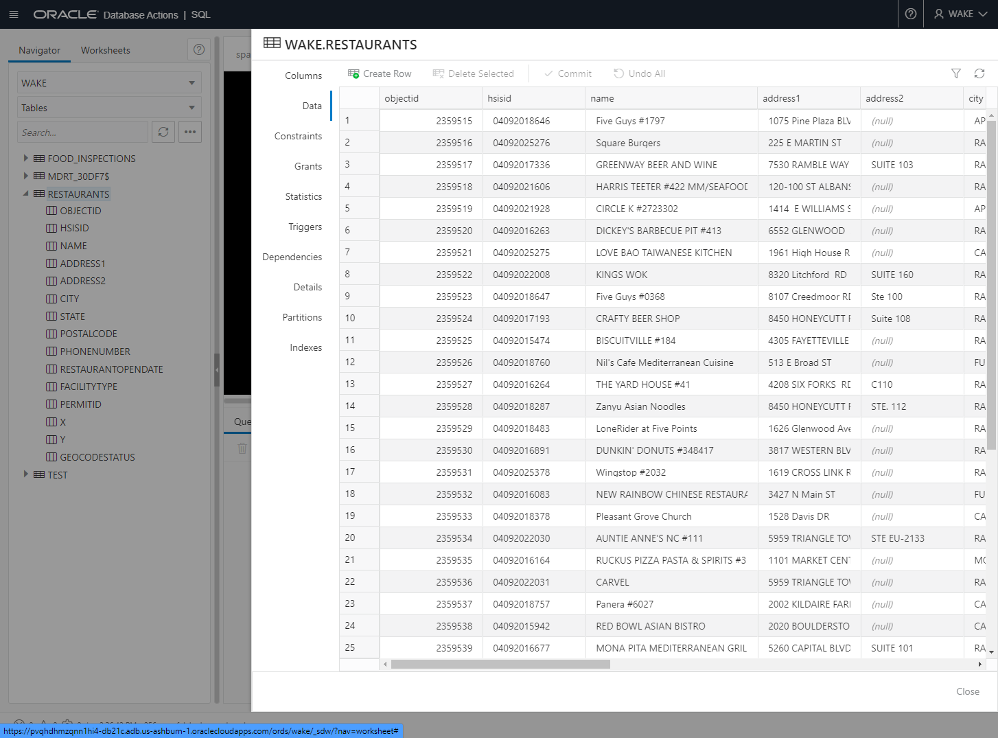Select ADDRESS2 column in tree
This screenshot has height=738, width=998.
coord(83,281)
